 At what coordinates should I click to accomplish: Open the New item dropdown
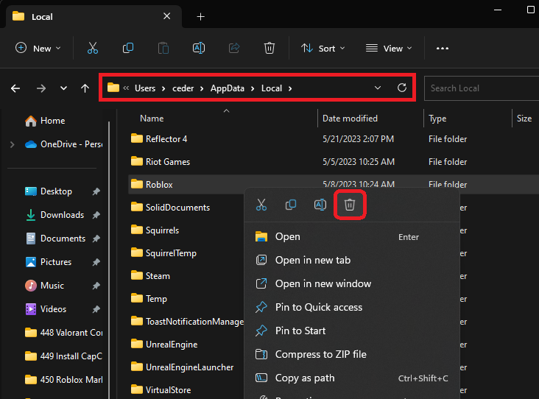pyautogui.click(x=38, y=48)
